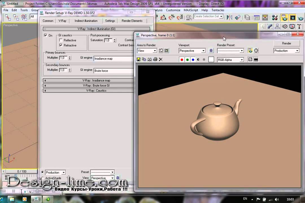Screen dimensions: 305x203
Task: Open the RGB Alpha channel dropdown
Action: click(x=230, y=60)
